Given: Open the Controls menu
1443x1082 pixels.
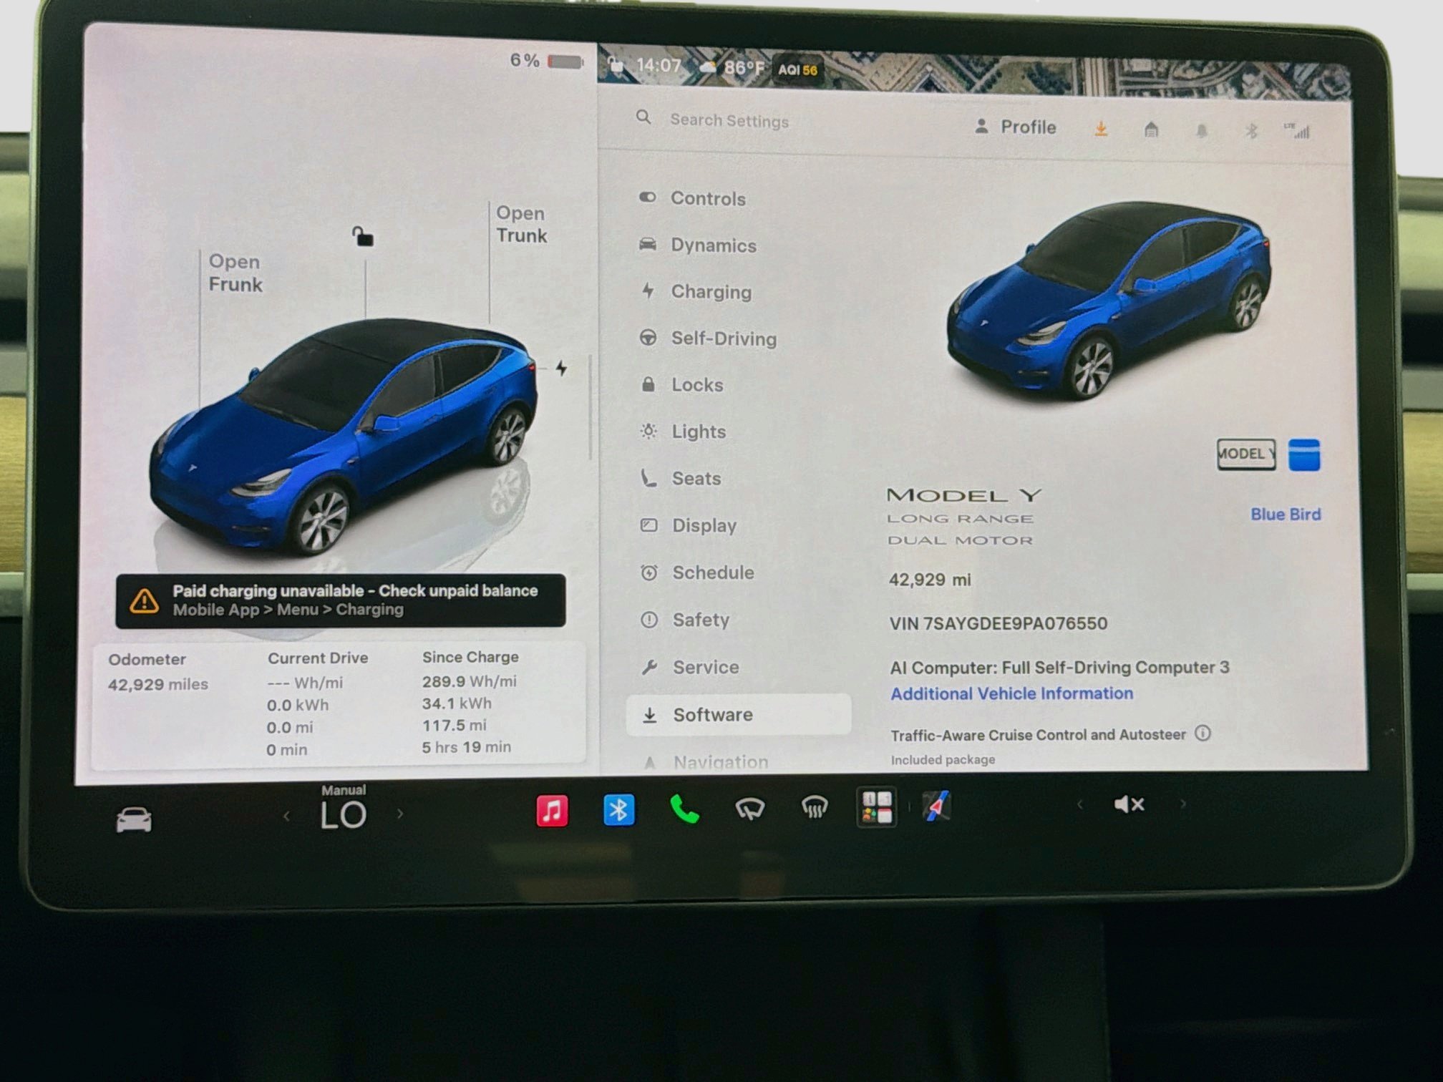Looking at the screenshot, I should point(692,198).
